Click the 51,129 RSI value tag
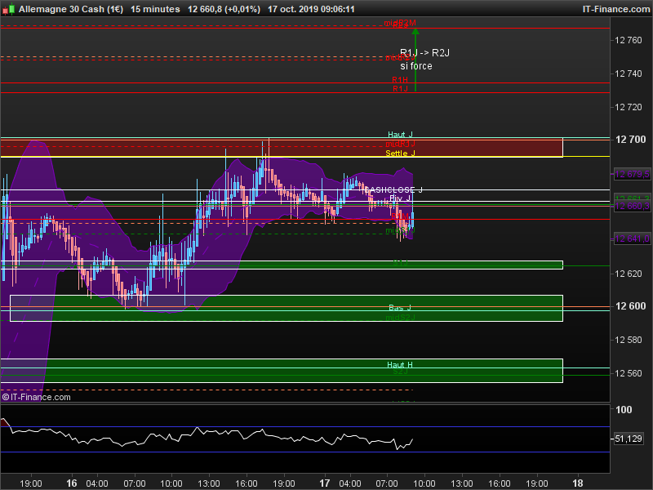The height and width of the screenshot is (490, 653). 629,439
